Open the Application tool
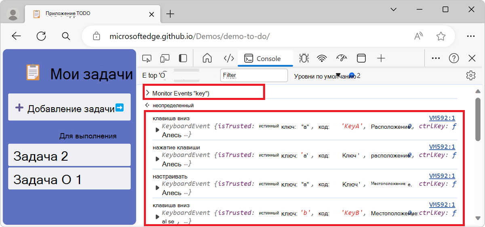The width and height of the screenshot is (485, 227). tap(361, 58)
